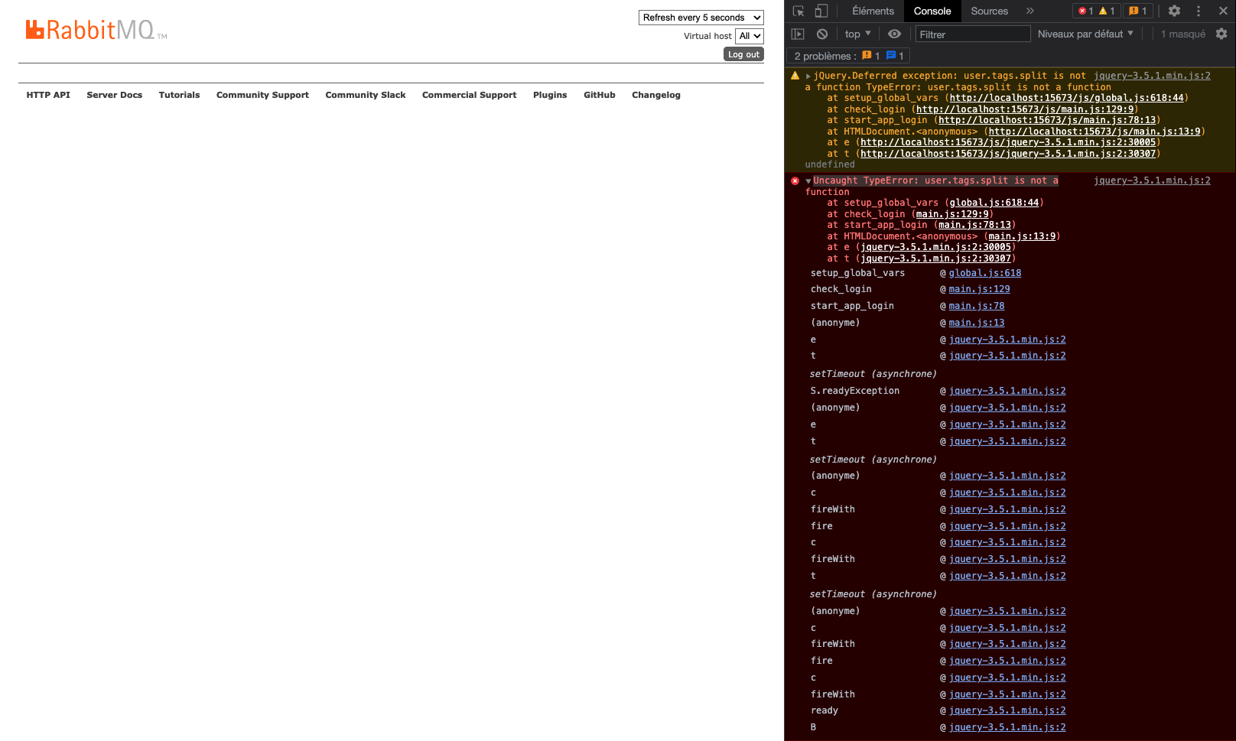The width and height of the screenshot is (1236, 741).
Task: Switch to the Éléments tab
Action: [x=873, y=11]
